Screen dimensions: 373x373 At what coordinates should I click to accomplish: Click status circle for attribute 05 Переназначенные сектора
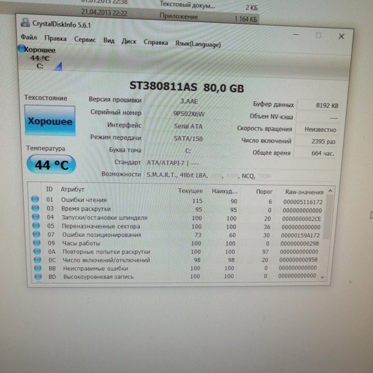click(x=35, y=226)
